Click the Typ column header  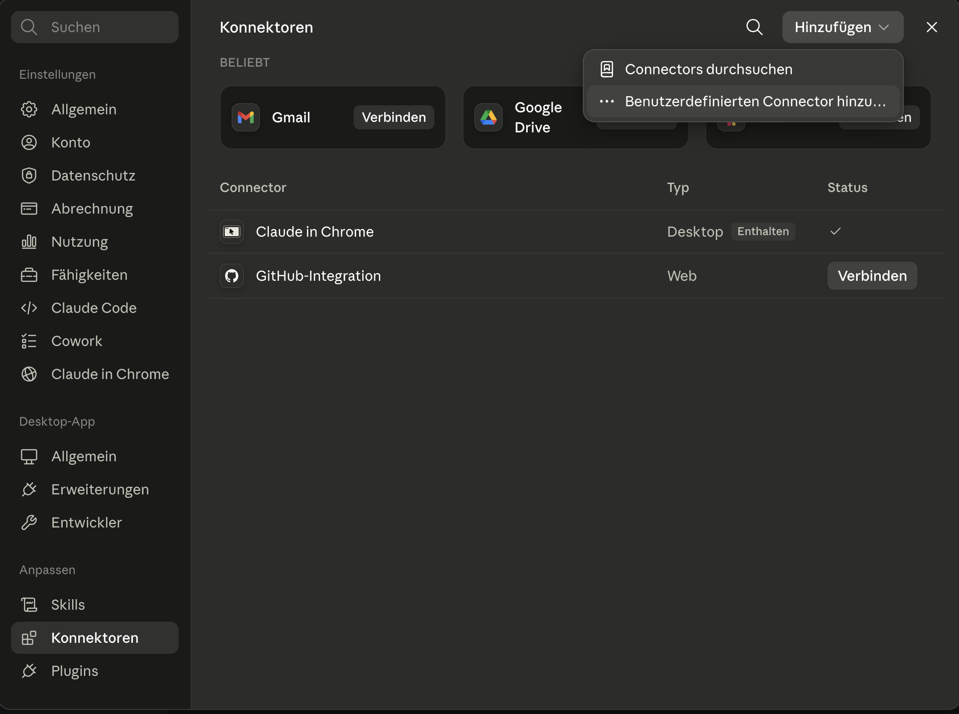678,188
